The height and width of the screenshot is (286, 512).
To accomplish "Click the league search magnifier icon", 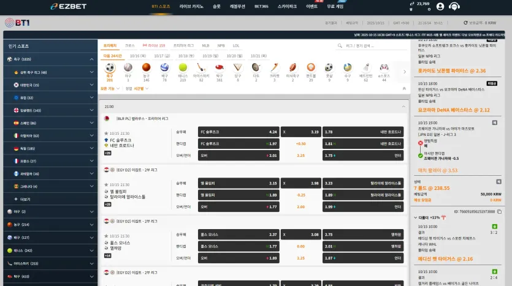I will point(340,46).
